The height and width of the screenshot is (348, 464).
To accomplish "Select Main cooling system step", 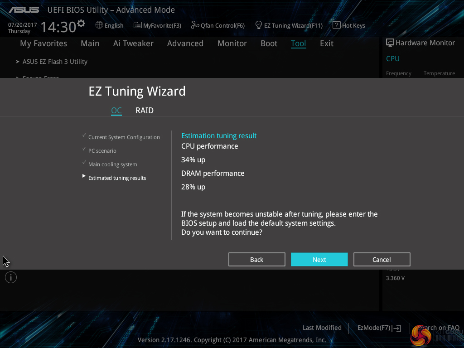I will [113, 164].
